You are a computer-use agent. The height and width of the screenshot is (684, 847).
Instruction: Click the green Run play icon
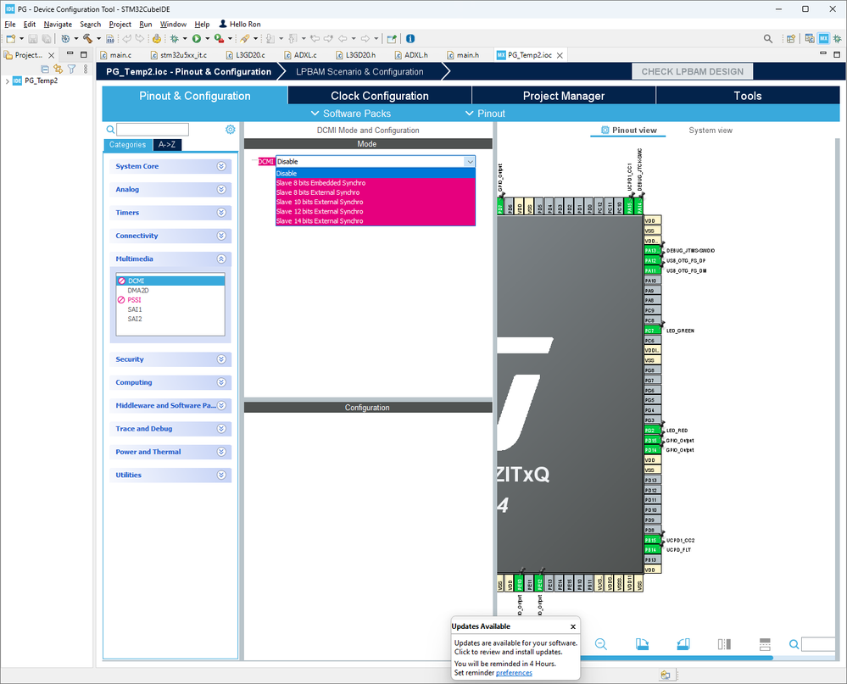tap(197, 38)
